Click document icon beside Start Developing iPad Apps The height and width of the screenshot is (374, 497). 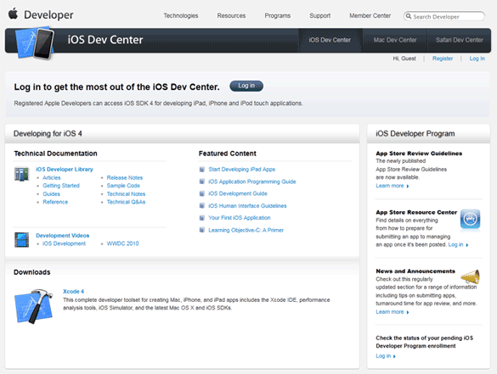point(202,170)
